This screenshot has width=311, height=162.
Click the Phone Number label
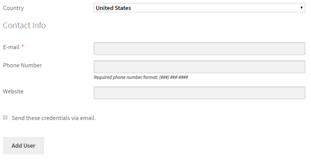coord(22,65)
